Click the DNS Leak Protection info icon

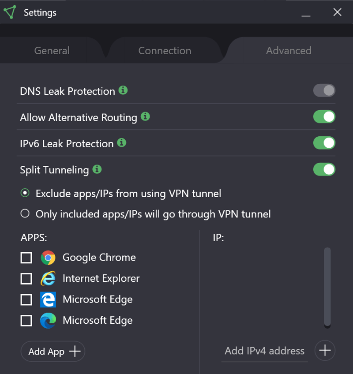pos(124,90)
